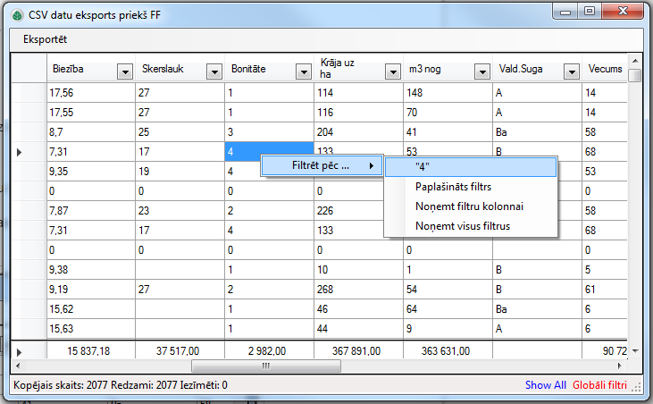This screenshot has height=404, width=653.
Task: Expand the m3 nog column filter
Action: point(482,71)
